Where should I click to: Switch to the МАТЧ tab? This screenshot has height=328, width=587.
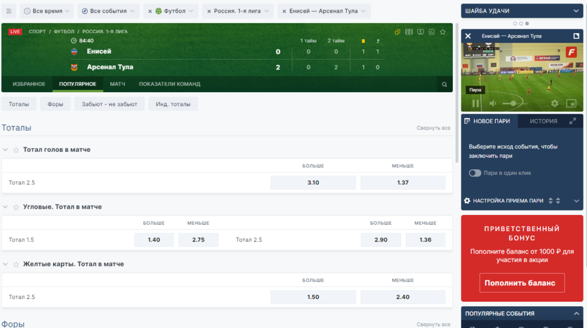118,84
